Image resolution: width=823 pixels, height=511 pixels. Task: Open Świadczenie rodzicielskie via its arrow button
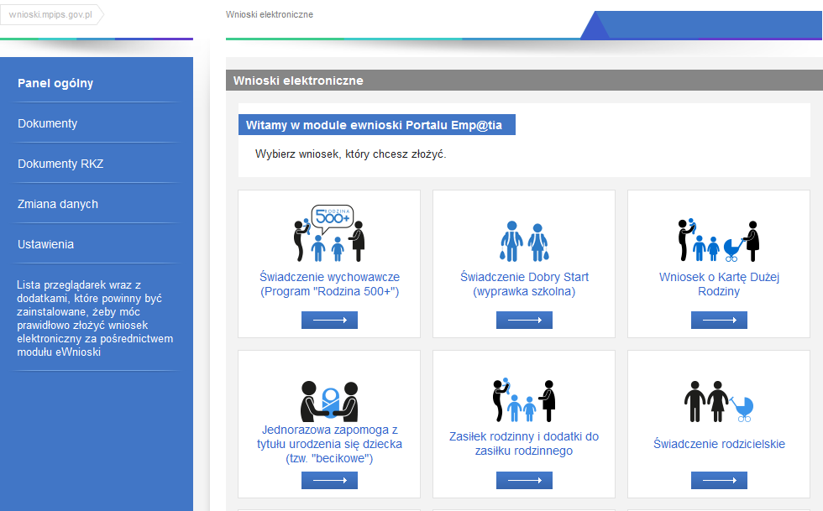tap(719, 480)
